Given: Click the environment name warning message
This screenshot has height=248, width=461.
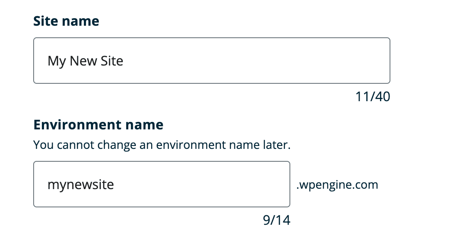Looking at the screenshot, I should tap(162, 145).
